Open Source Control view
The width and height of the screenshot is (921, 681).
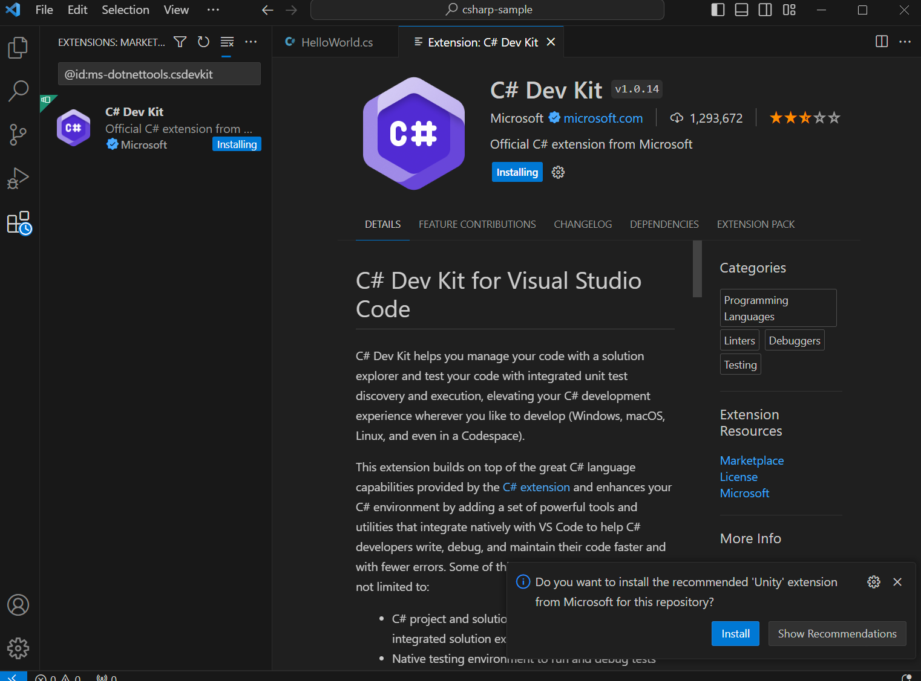(18, 135)
